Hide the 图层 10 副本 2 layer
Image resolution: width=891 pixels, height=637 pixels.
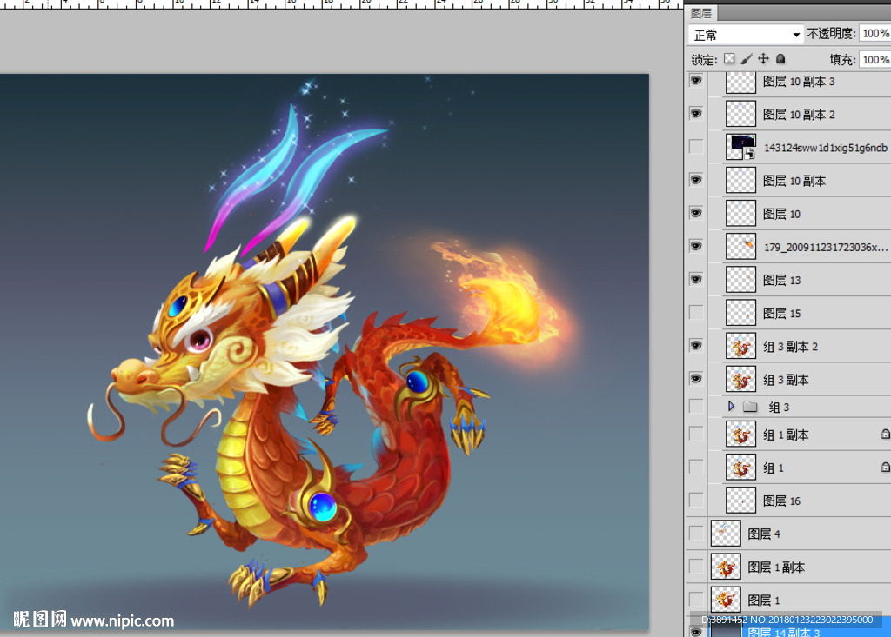click(696, 114)
